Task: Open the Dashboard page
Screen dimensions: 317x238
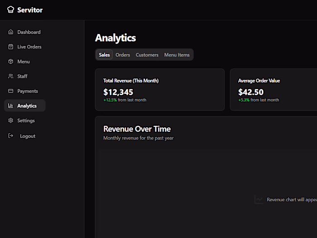Action: (24, 32)
